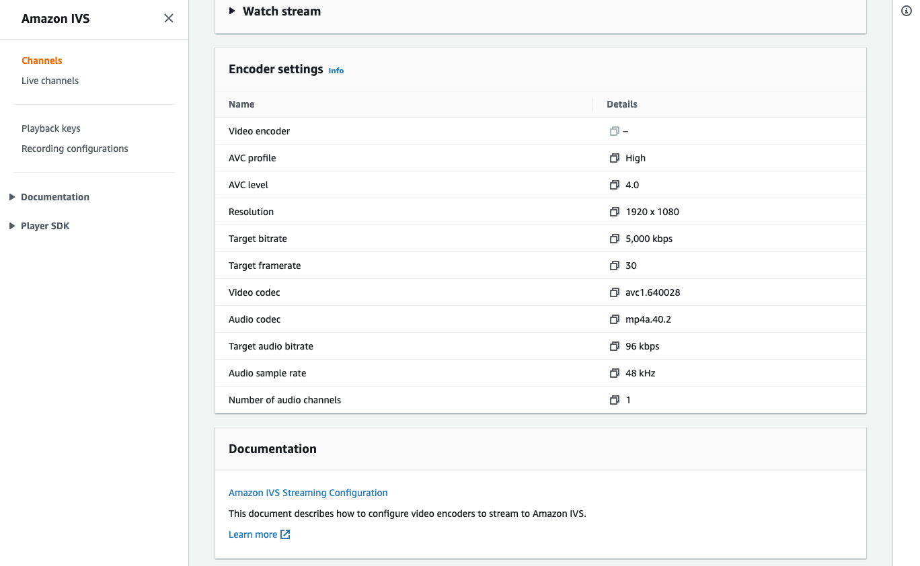Copy the AVC profile value High
The width and height of the screenshot is (920, 566).
pyautogui.click(x=614, y=158)
